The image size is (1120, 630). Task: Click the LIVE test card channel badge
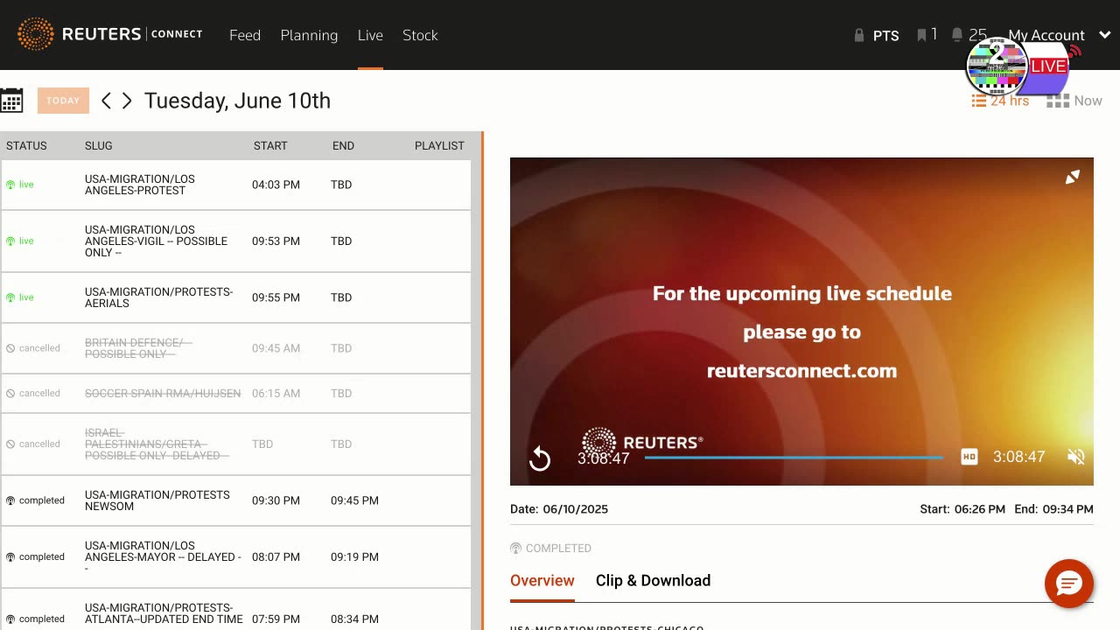click(1022, 66)
